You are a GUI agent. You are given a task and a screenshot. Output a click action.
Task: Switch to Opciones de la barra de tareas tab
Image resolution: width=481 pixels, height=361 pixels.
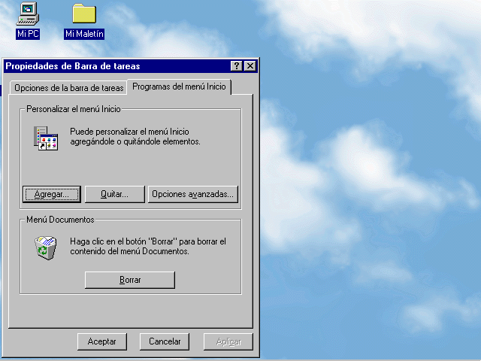coord(68,88)
